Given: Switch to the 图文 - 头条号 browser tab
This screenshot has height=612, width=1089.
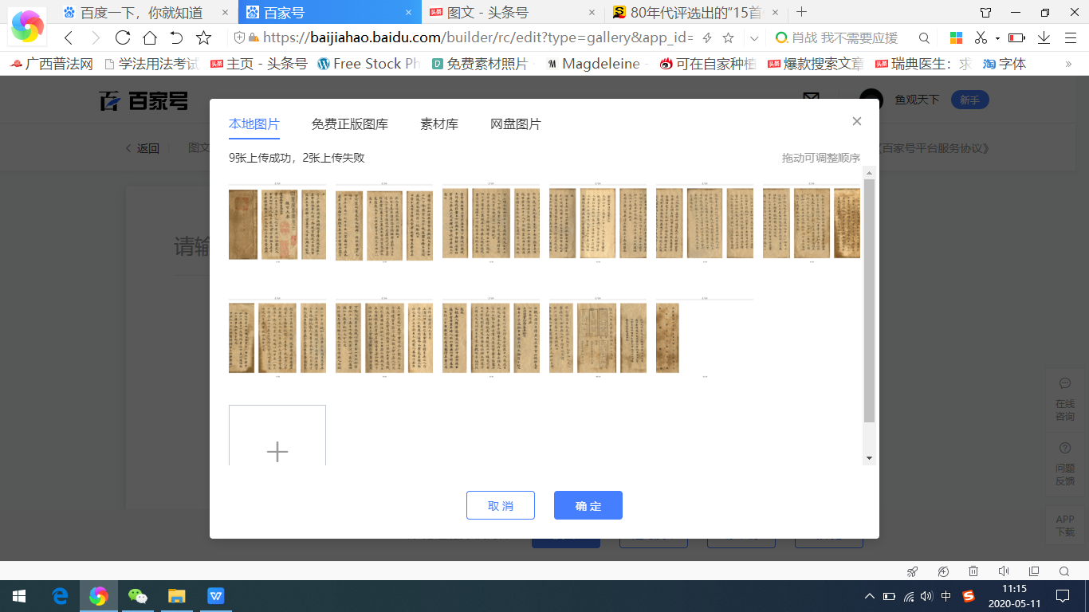Looking at the screenshot, I should 513,12.
